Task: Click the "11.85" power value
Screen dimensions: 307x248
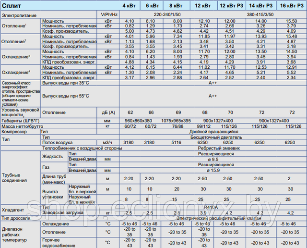Action: click(204, 37)
